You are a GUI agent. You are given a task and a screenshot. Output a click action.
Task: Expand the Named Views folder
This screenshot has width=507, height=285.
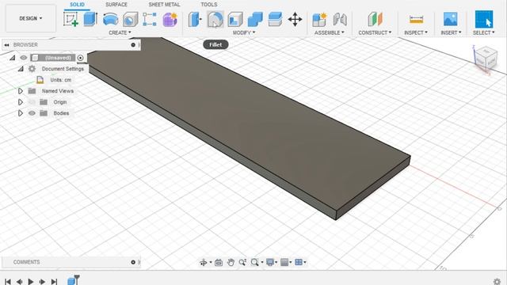pyautogui.click(x=21, y=91)
